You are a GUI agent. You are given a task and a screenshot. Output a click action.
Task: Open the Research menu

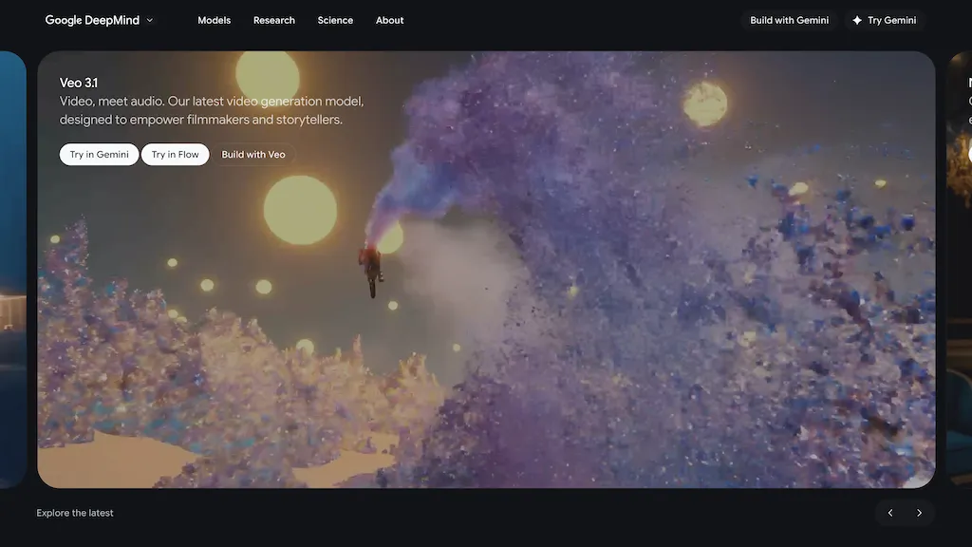pyautogui.click(x=273, y=20)
